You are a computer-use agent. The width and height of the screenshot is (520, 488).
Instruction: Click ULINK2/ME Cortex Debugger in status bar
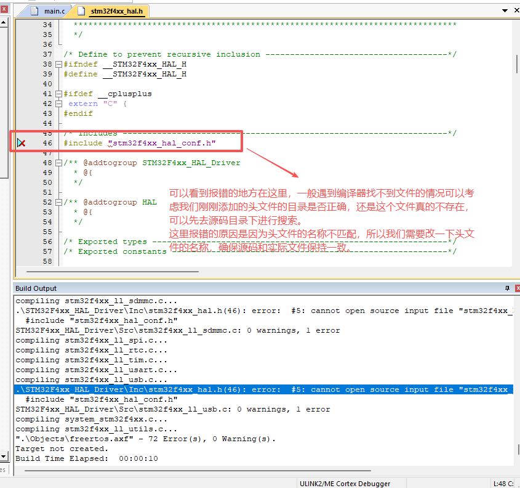344,483
